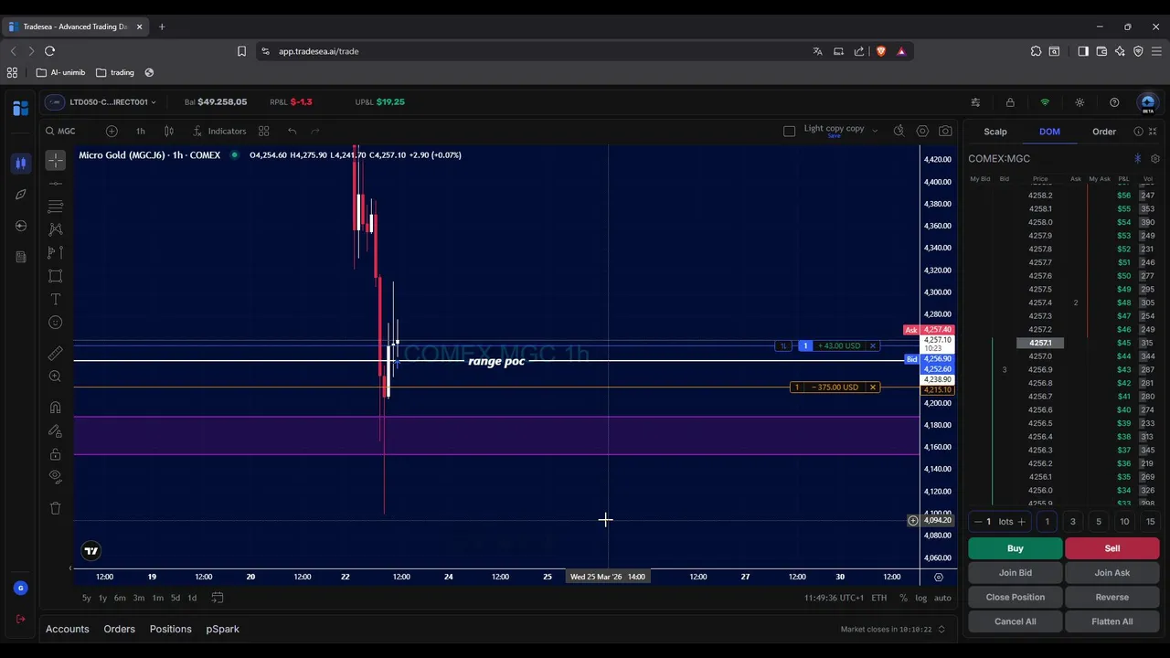Cancel the -375.00 USD stop order
Viewport: 1170px width, 658px height.
coord(873,387)
